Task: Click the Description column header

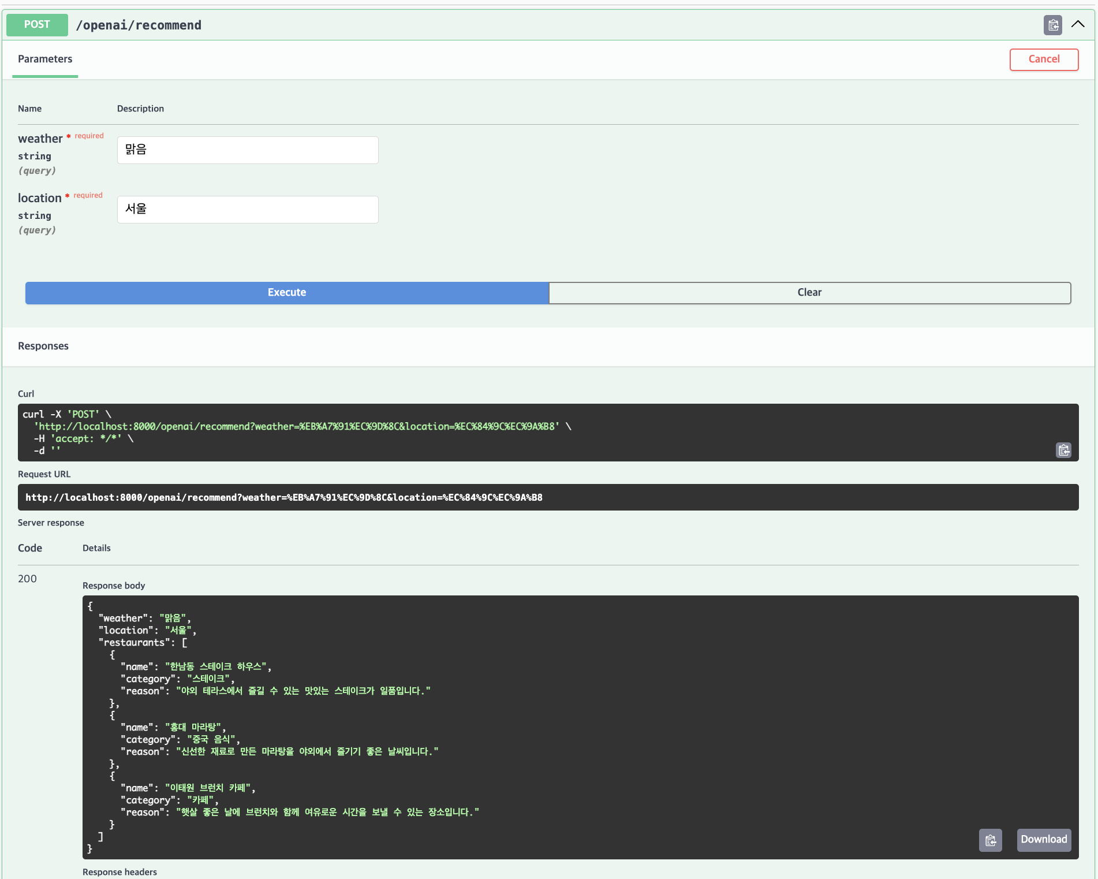Action: coord(140,109)
